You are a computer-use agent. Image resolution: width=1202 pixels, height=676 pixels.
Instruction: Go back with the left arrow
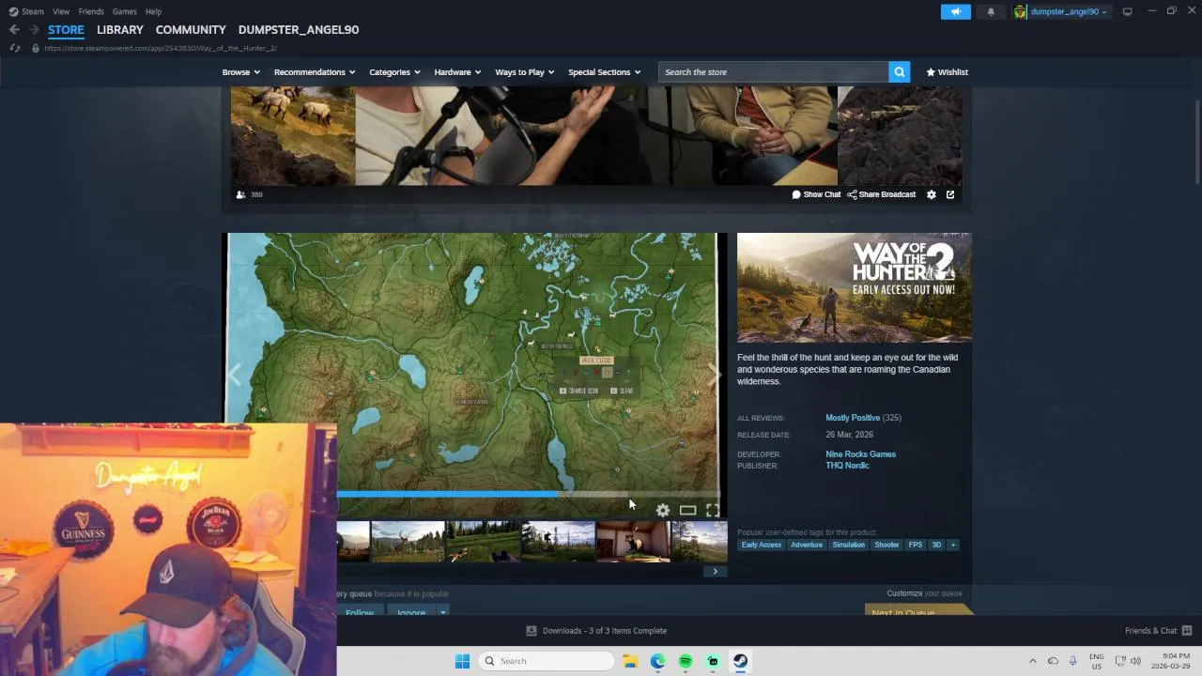point(14,29)
